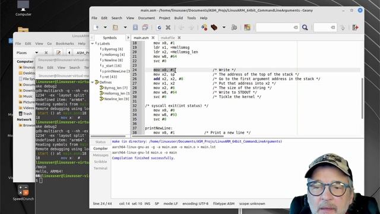Switch to the makefile tab
This screenshot has width=380, height=214.
point(167,37)
